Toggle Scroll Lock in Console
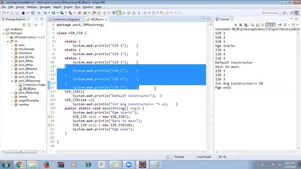301x169 pixels. (257, 25)
